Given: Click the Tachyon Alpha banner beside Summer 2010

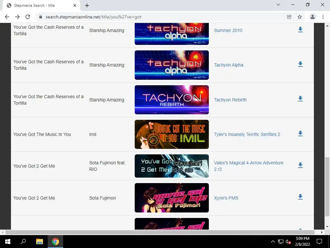Looking at the screenshot, I should point(172,34).
